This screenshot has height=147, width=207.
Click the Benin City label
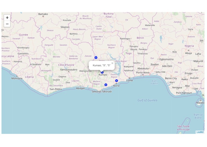tap(171, 78)
